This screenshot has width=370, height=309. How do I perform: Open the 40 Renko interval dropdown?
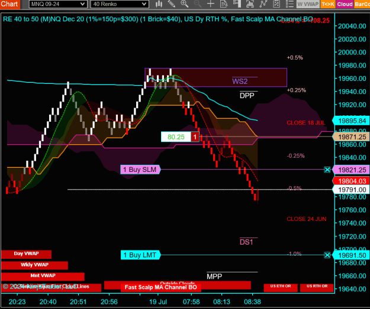120,4
